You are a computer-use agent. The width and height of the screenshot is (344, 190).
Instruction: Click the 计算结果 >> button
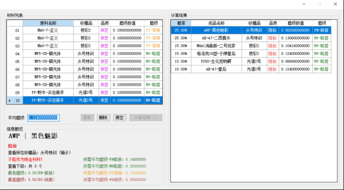coord(146,118)
